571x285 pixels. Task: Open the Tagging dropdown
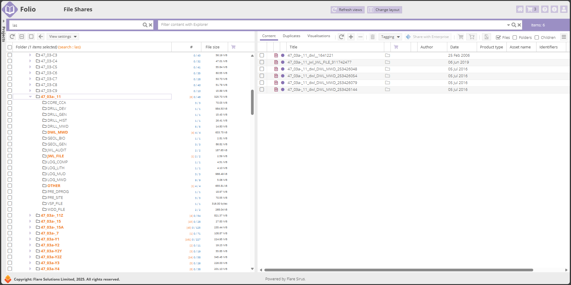pos(390,37)
